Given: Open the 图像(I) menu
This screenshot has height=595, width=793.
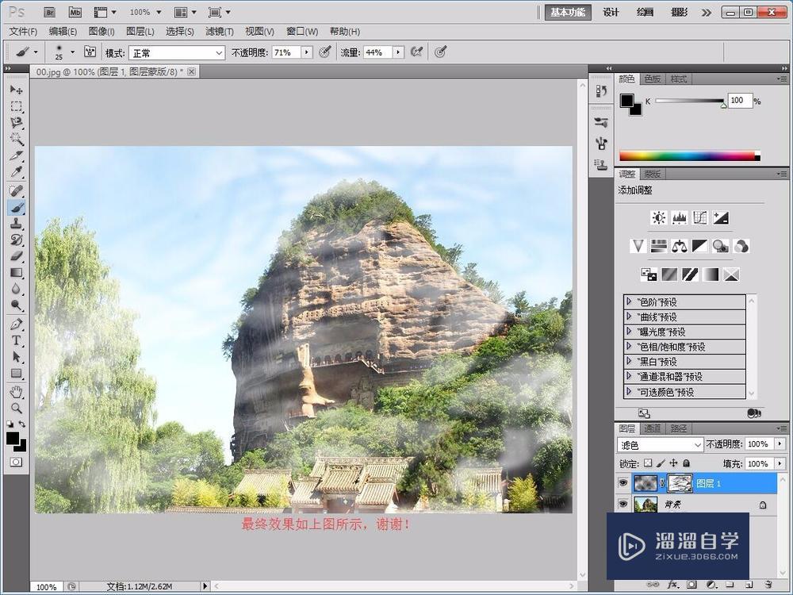Looking at the screenshot, I should (x=102, y=32).
